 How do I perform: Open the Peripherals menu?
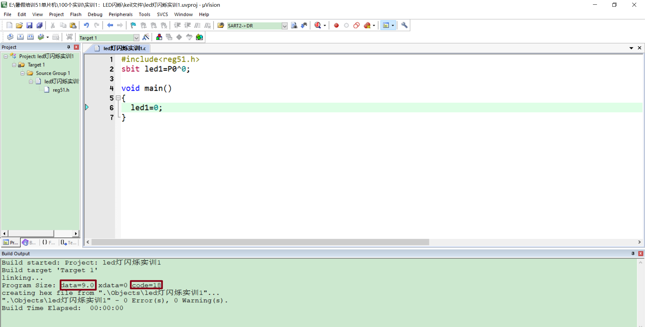120,14
